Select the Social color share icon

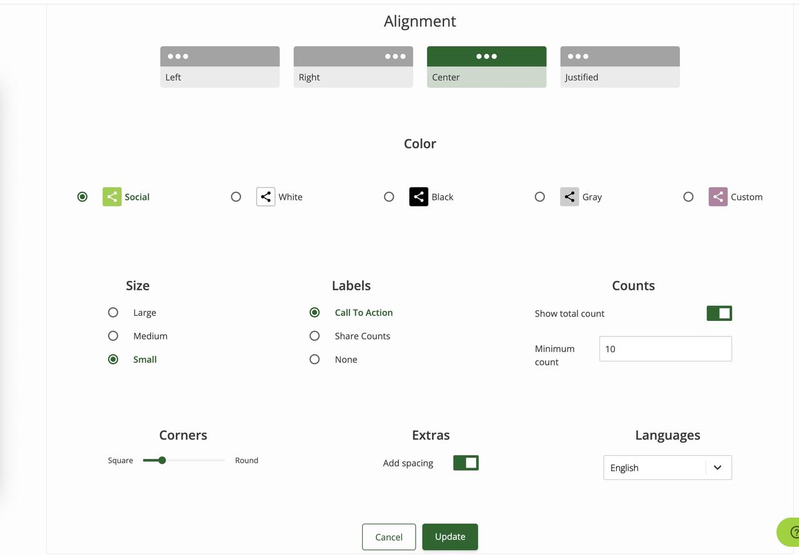[x=111, y=197]
